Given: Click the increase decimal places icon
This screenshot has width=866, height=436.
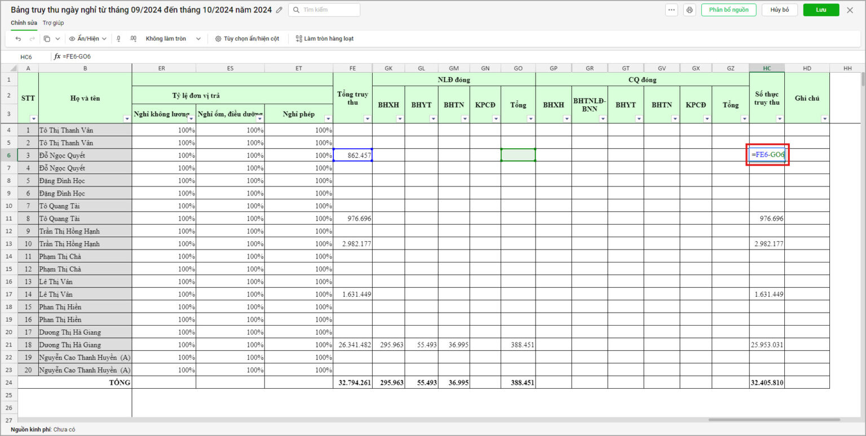Looking at the screenshot, I should [133, 39].
